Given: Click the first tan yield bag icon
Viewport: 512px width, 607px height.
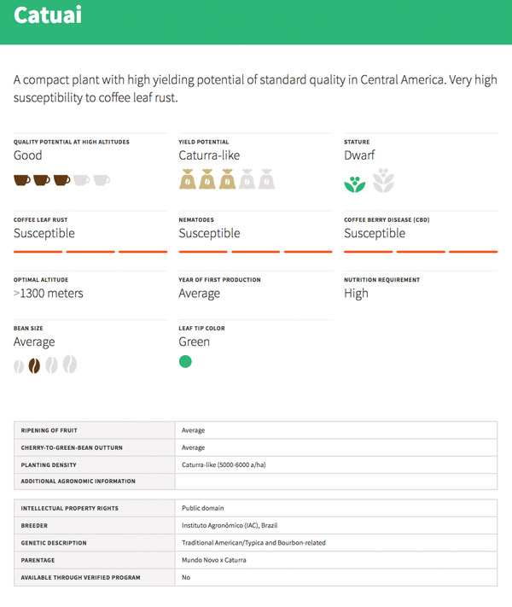Looking at the screenshot, I should point(188,180).
